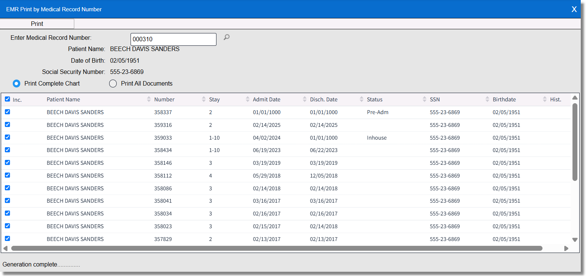Click Stay value 4 for account 358112
The height and width of the screenshot is (277, 586).
click(211, 176)
